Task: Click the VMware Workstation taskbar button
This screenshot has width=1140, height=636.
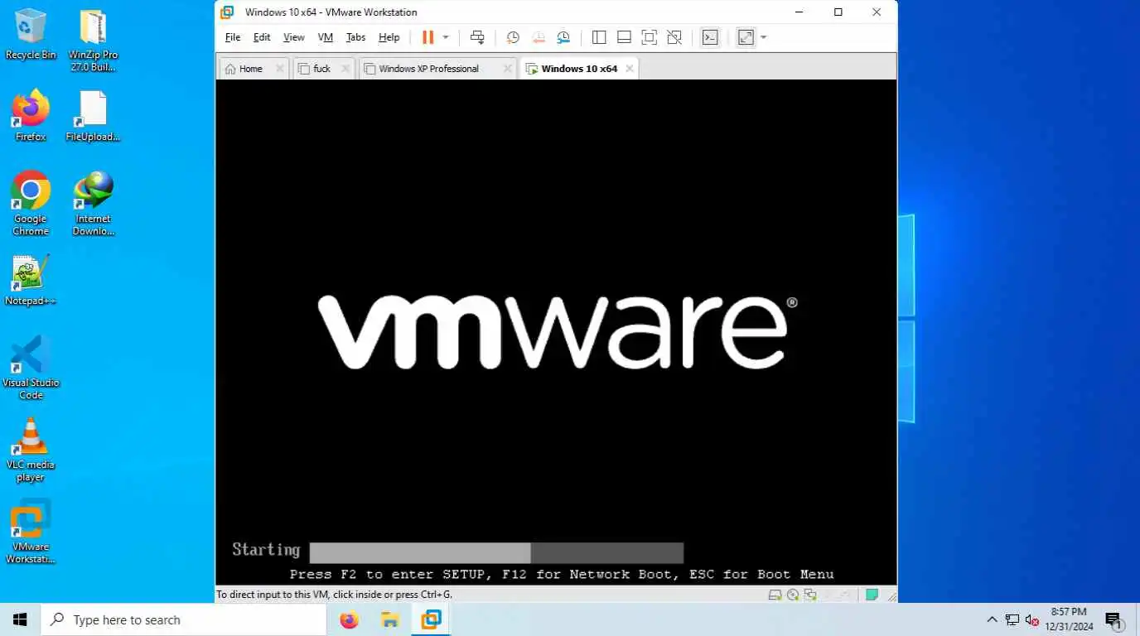Action: click(431, 619)
